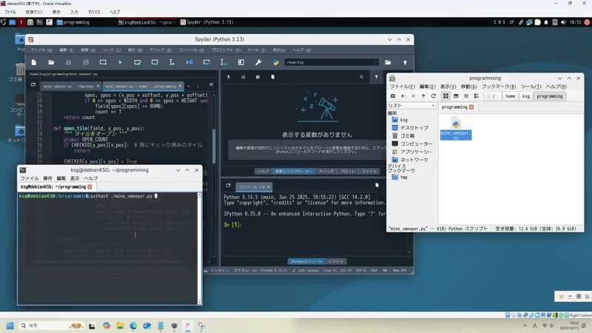Switch file manager to icon view
This screenshot has height=333, width=592.
coord(445,96)
